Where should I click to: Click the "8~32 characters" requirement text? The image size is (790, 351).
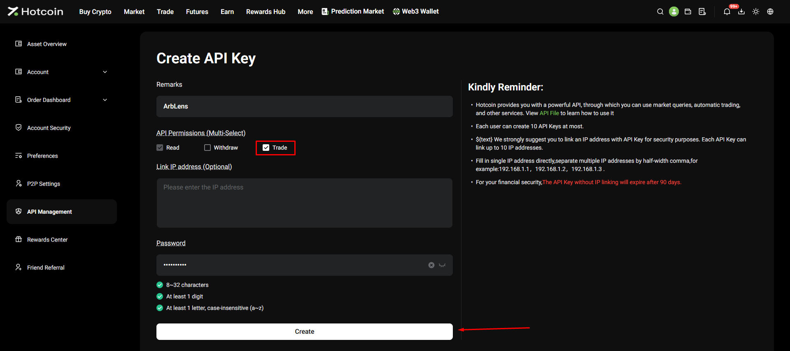(187, 285)
